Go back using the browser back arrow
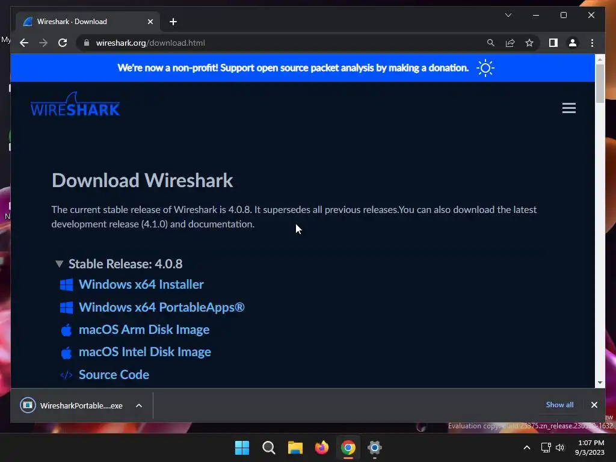 click(x=24, y=43)
